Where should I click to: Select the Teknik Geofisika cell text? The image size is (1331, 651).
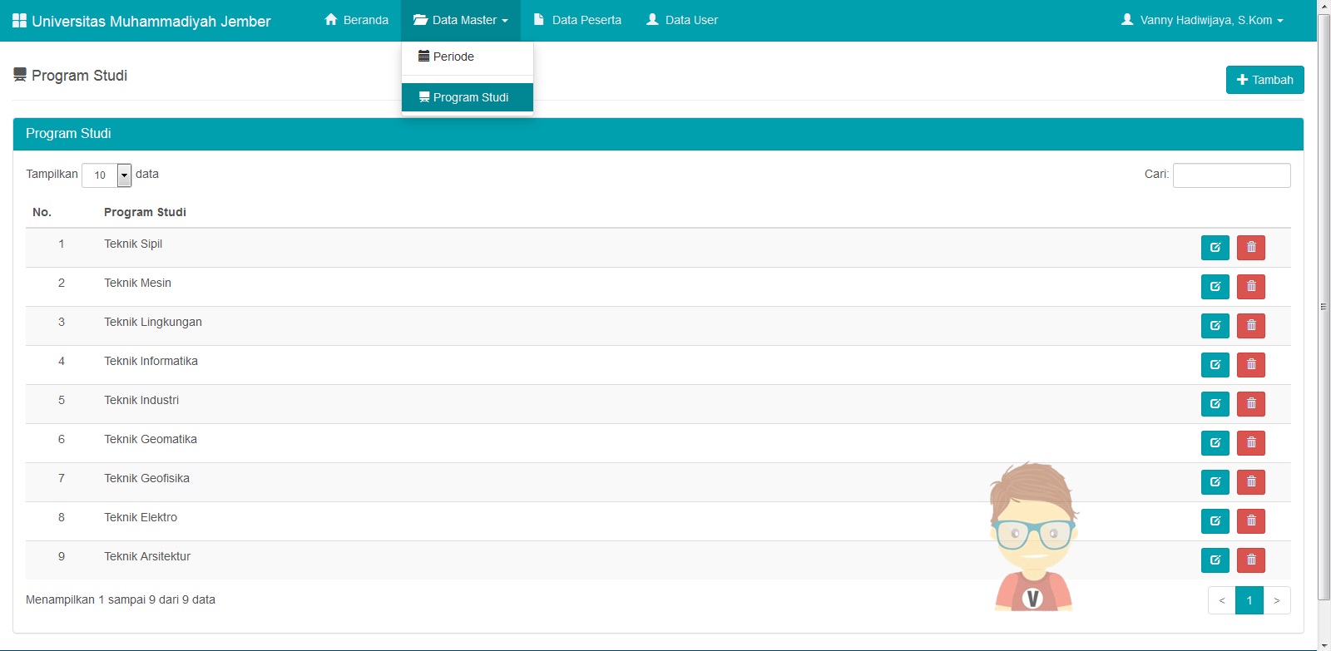(x=146, y=478)
